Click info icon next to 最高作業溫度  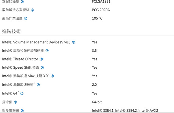(x=26, y=19)
